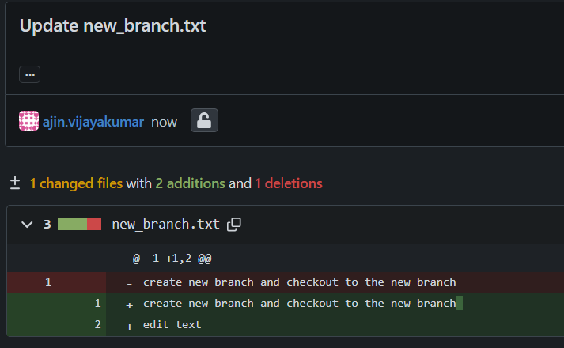The width and height of the screenshot is (564, 348).
Task: Click the '1 deletions' label
Action: coord(288,183)
